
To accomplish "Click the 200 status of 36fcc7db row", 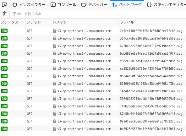I will [4, 38].
